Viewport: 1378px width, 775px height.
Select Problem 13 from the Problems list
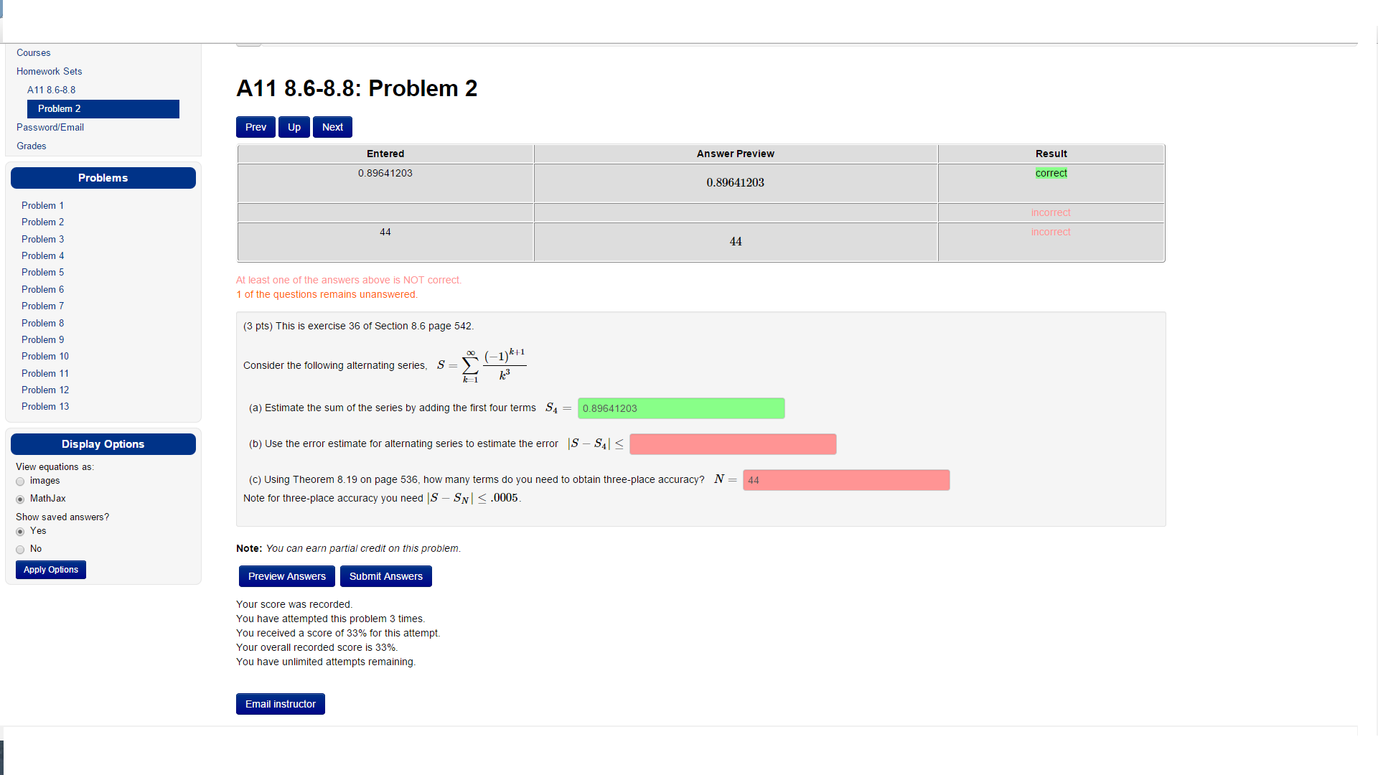click(45, 406)
